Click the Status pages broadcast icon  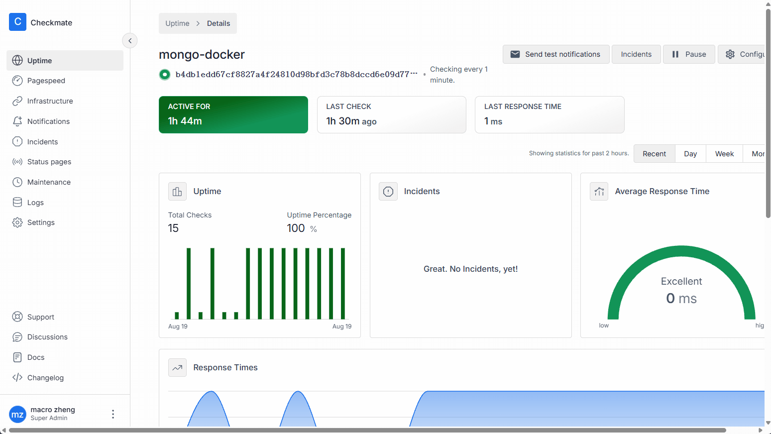[17, 162]
